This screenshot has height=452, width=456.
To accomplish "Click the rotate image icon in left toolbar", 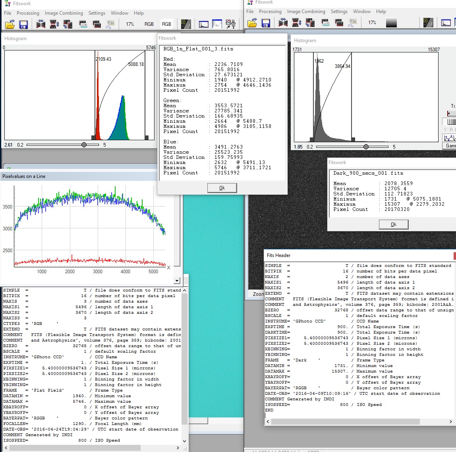I will 68,24.
